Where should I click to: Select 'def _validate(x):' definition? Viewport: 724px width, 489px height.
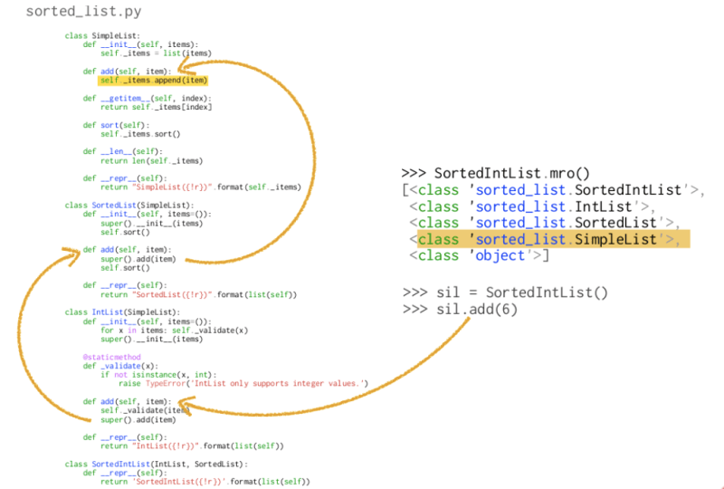pos(120,366)
